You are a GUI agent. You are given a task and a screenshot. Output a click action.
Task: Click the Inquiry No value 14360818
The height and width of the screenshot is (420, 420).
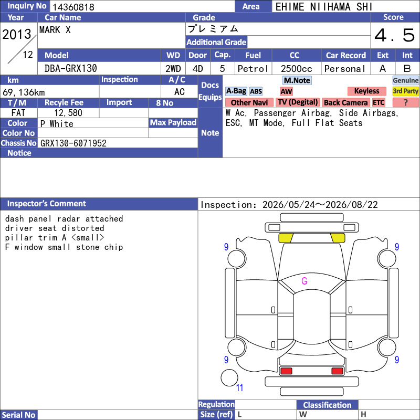pos(73,7)
